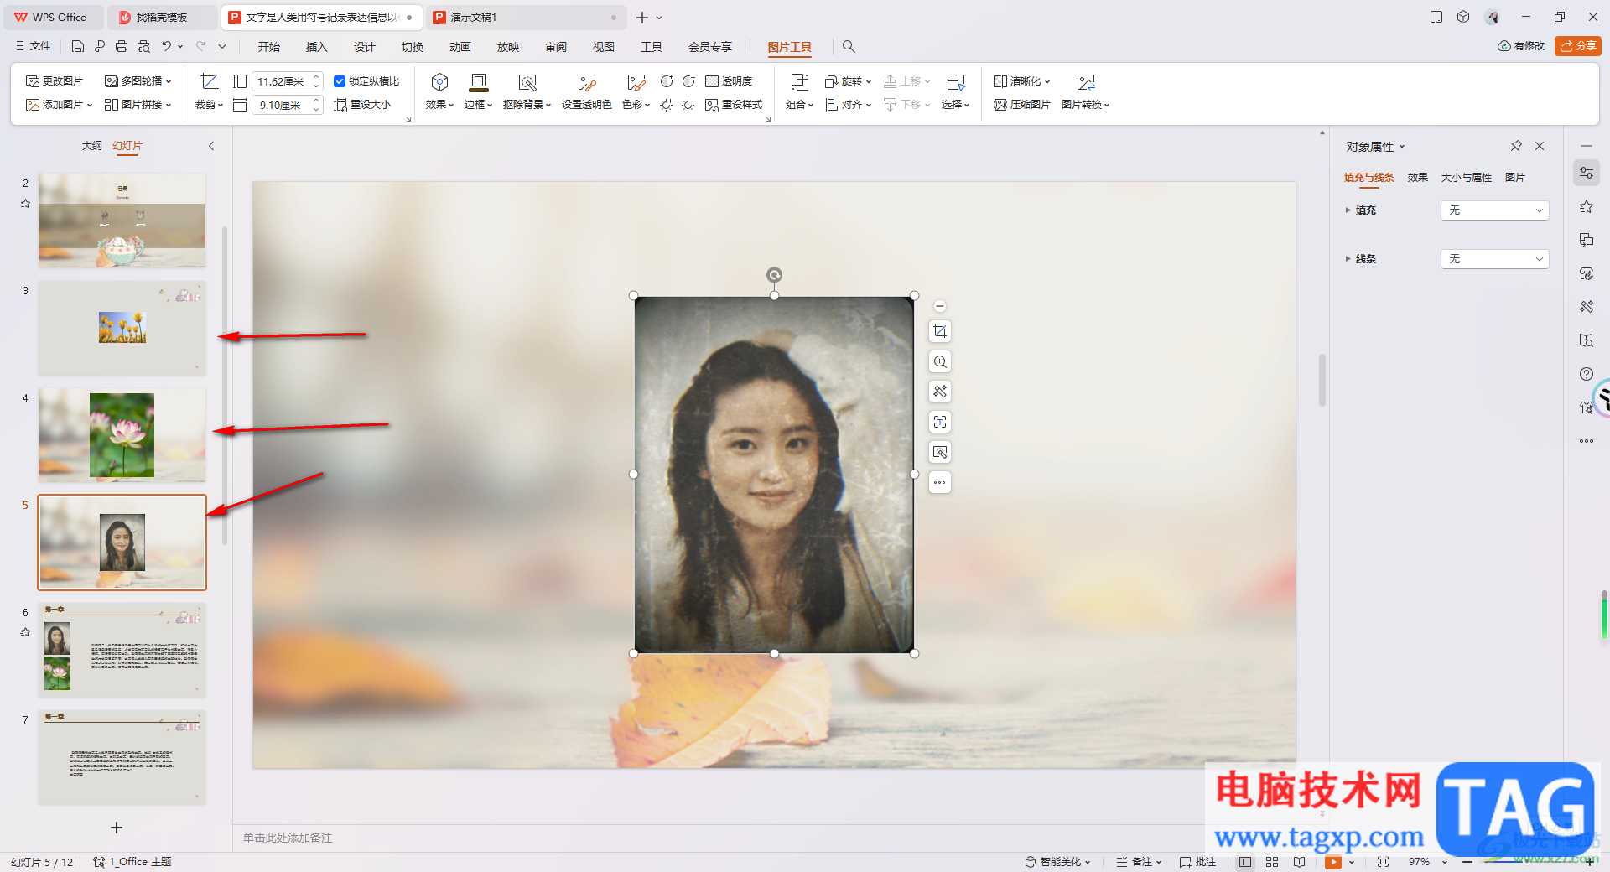Open the more options floating button
The image size is (1610, 872).
point(940,482)
